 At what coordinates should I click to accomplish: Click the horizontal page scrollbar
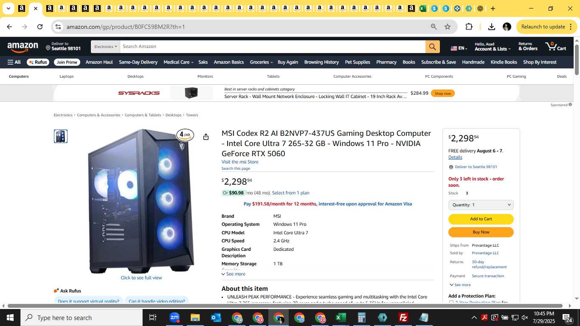pyautogui.click(x=285, y=306)
